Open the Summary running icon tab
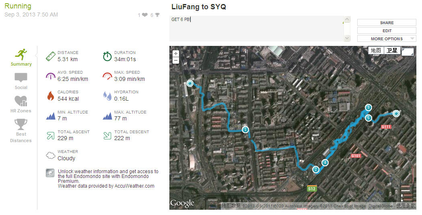Screen dimensions: 422x215 click(x=21, y=55)
